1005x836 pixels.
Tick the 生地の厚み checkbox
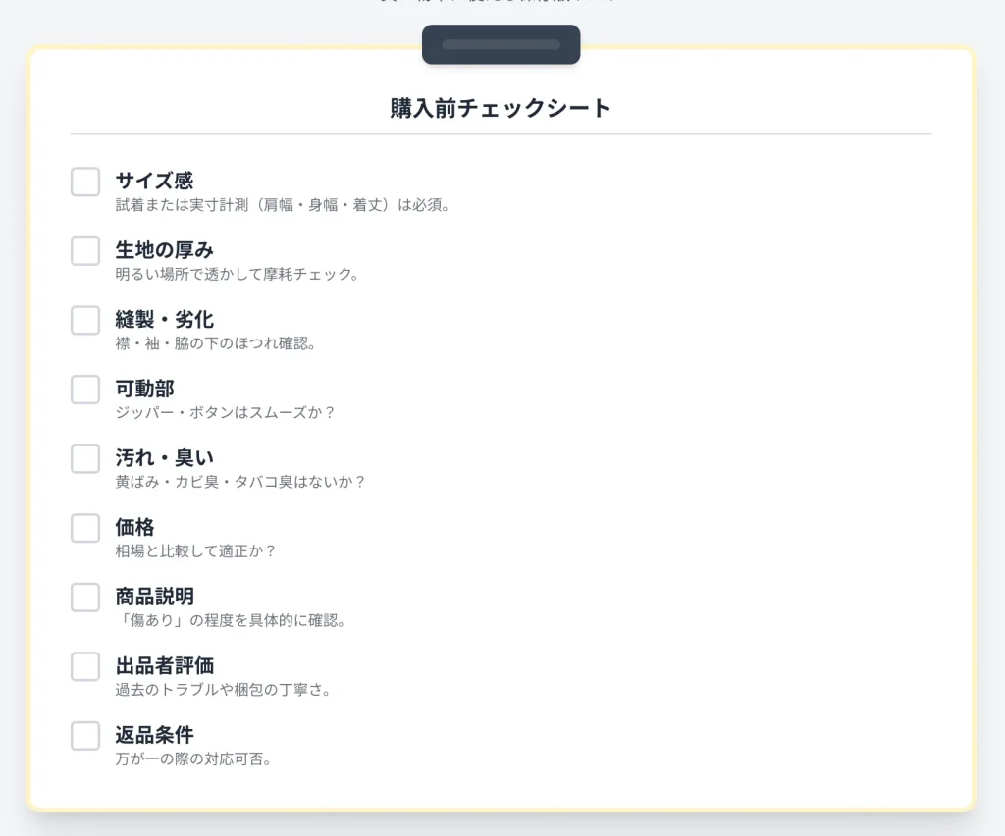pos(85,251)
